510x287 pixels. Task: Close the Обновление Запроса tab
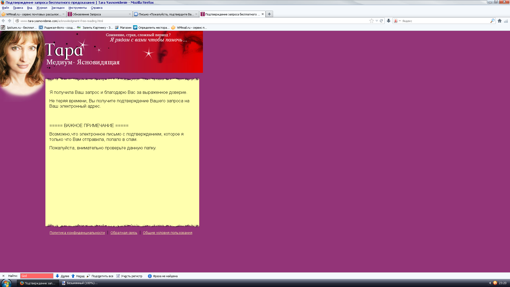coord(130,14)
